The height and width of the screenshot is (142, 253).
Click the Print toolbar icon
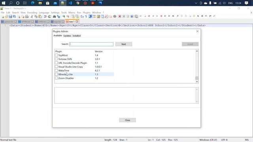(27, 17)
